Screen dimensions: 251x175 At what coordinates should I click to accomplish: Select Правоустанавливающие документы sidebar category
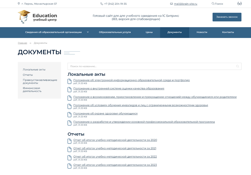coord(40,81)
